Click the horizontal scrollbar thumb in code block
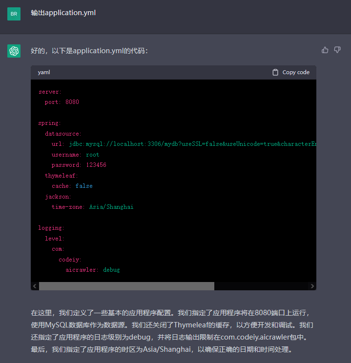This screenshot has width=351, height=363. 126,286
